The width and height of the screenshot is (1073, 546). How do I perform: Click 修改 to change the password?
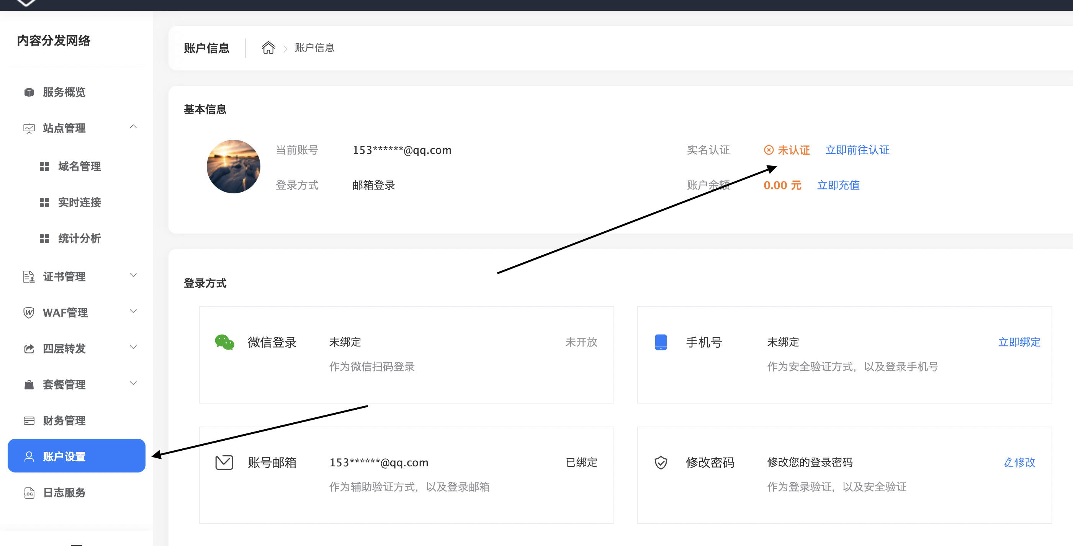click(1019, 462)
